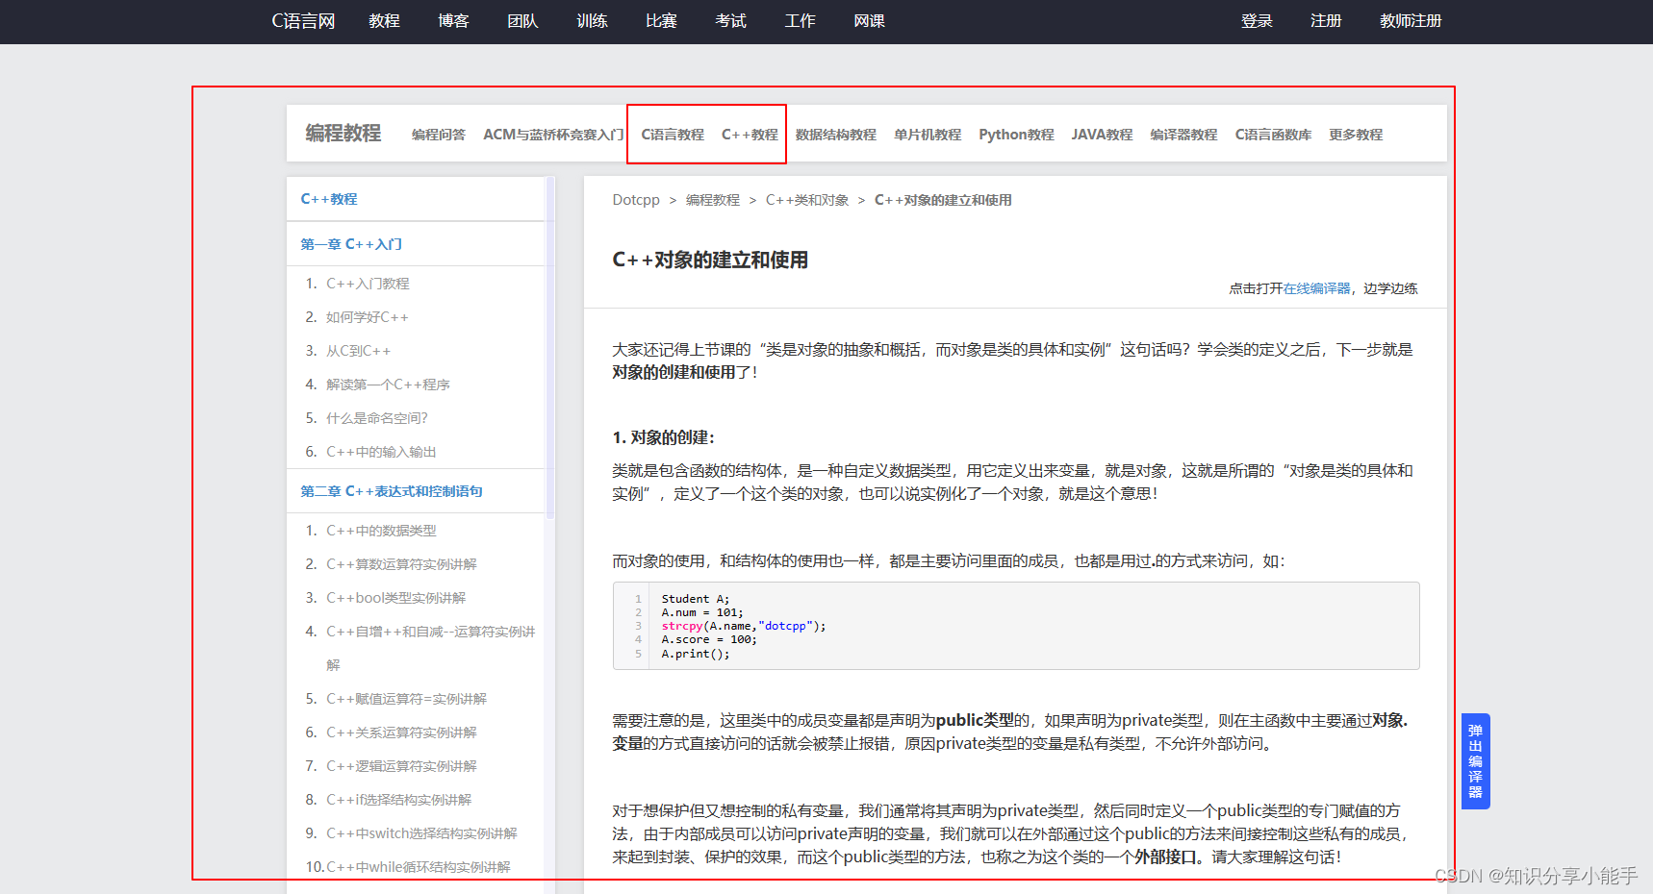Switch to the Python教程 tab
Screen dimensions: 1653x894
pos(1016,135)
